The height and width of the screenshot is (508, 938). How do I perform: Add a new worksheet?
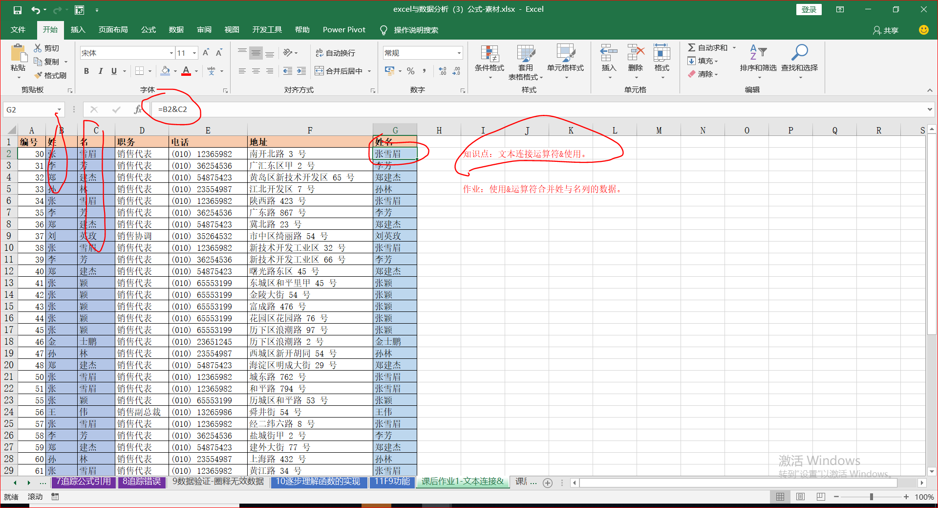pyautogui.click(x=548, y=483)
